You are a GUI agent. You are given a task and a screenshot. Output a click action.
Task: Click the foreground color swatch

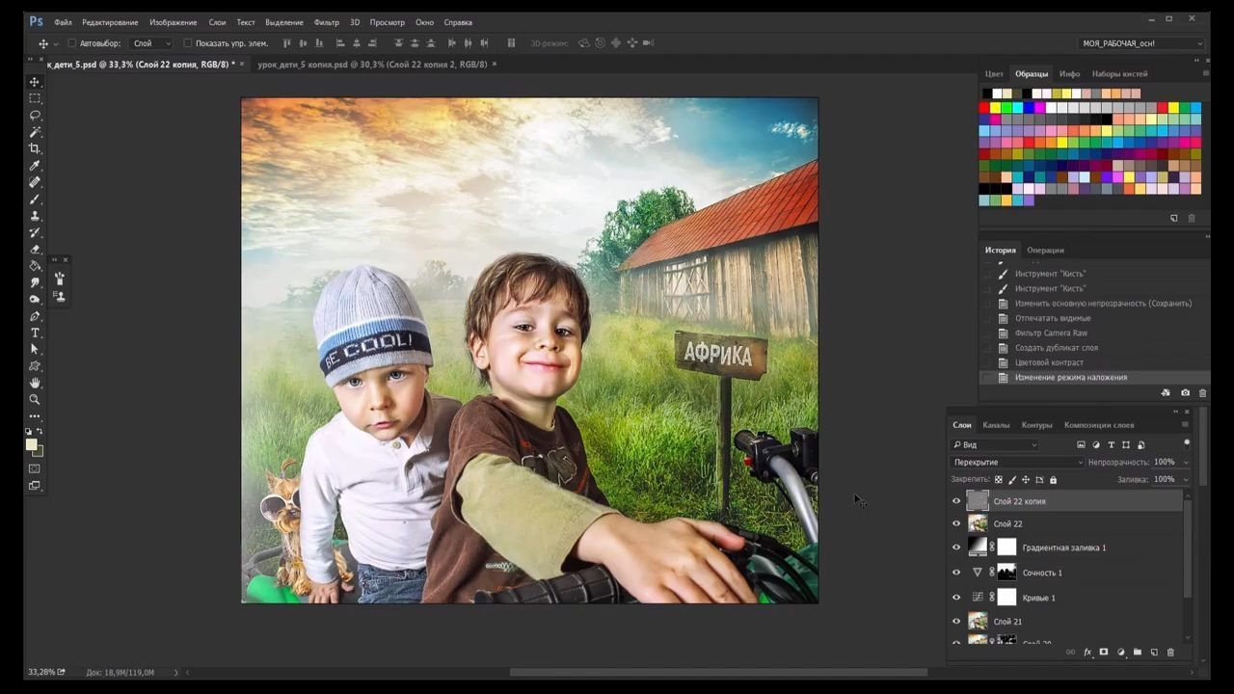tap(31, 444)
